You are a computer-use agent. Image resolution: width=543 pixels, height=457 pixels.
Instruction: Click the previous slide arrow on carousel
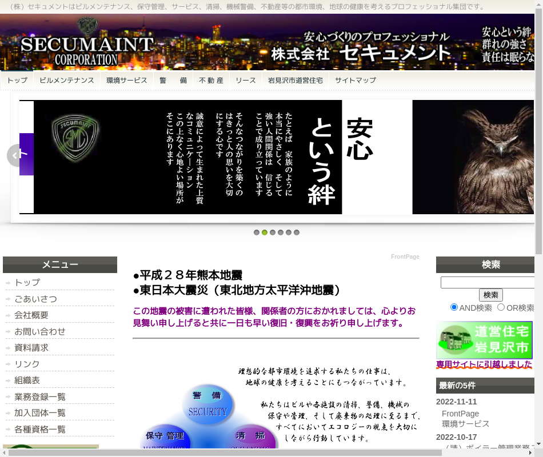17,155
